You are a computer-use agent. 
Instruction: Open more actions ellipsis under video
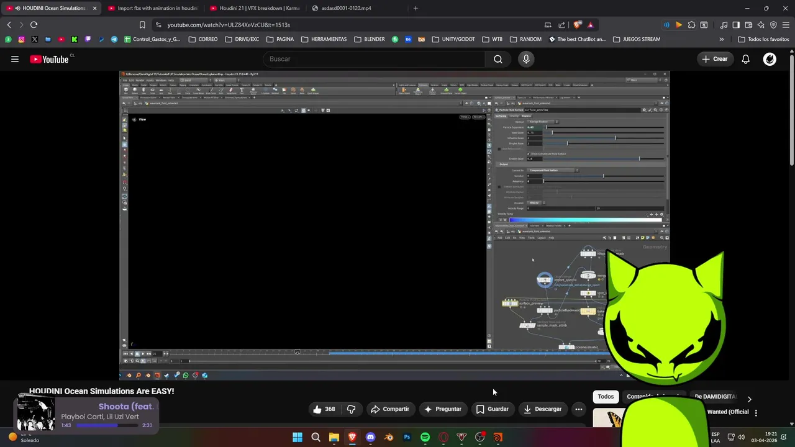click(x=578, y=409)
